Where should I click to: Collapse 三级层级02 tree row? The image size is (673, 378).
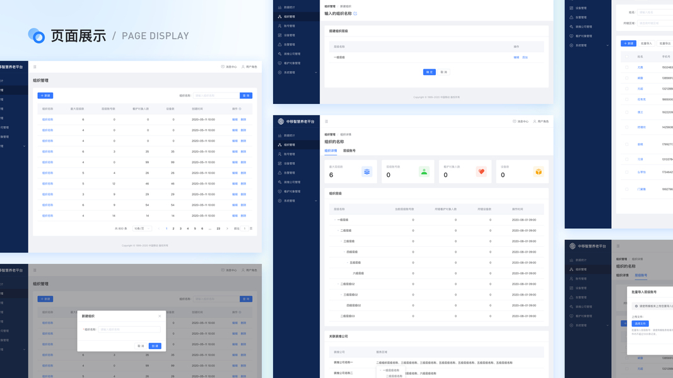coord(341,295)
